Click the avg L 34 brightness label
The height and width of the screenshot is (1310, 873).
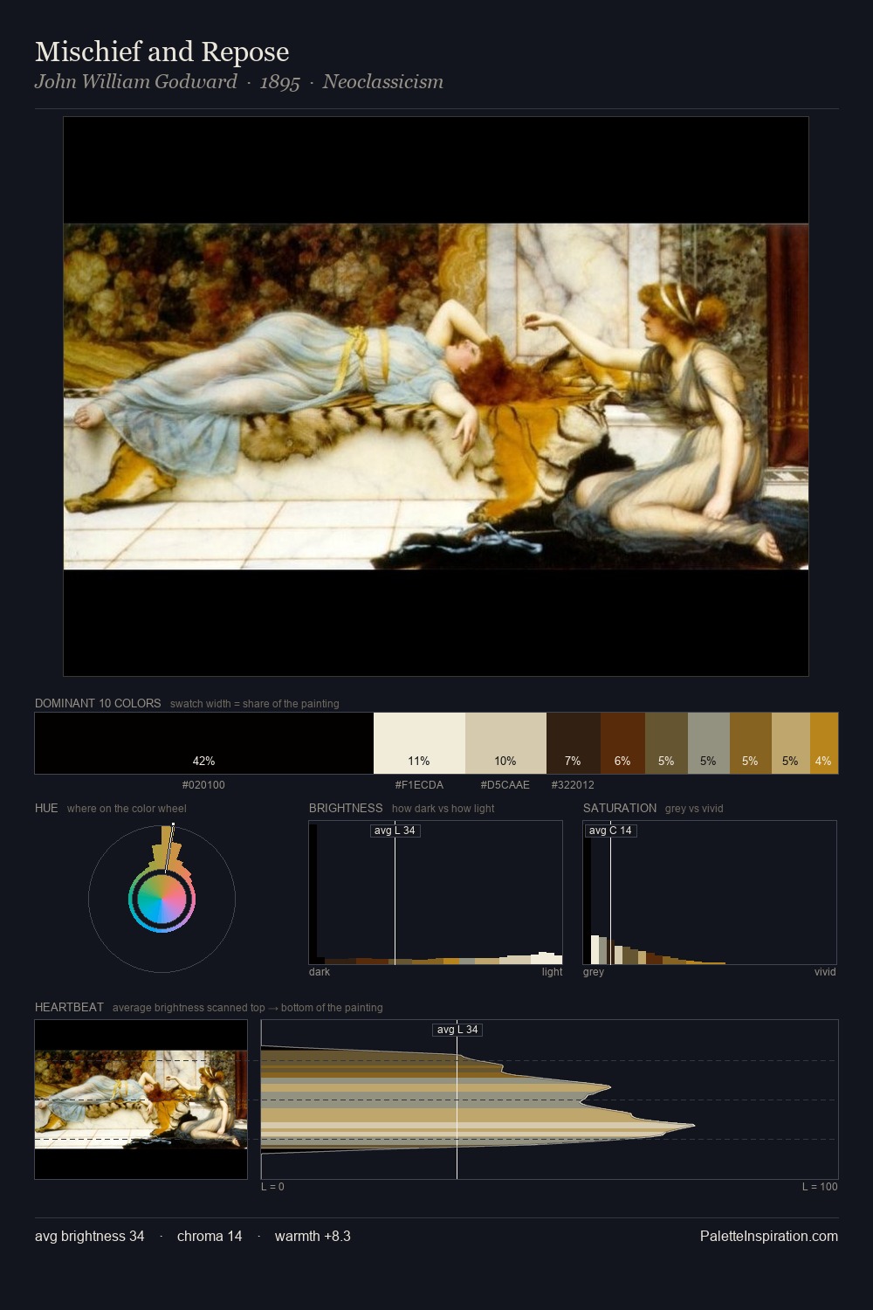click(x=395, y=831)
